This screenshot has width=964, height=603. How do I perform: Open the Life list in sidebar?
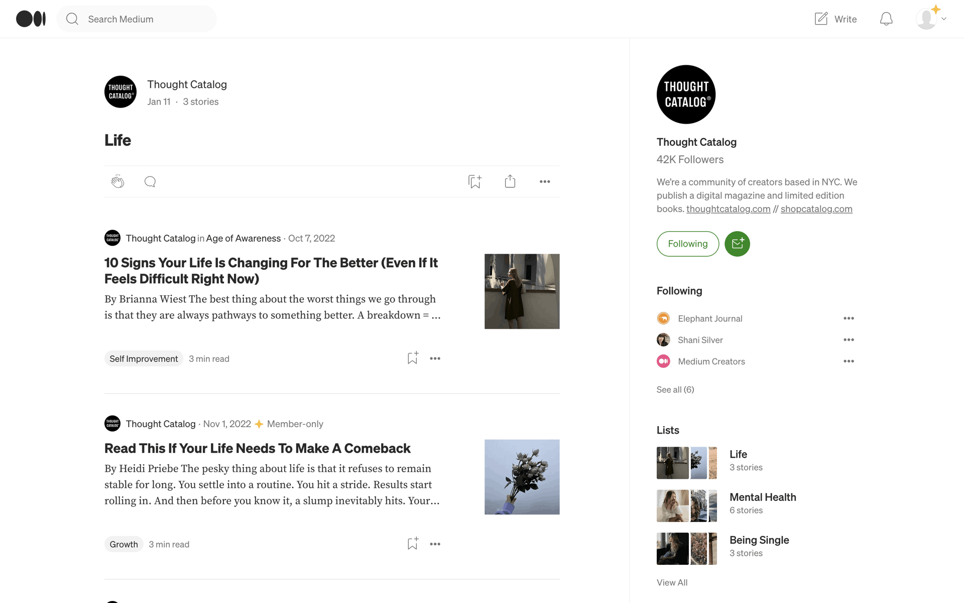tap(738, 454)
